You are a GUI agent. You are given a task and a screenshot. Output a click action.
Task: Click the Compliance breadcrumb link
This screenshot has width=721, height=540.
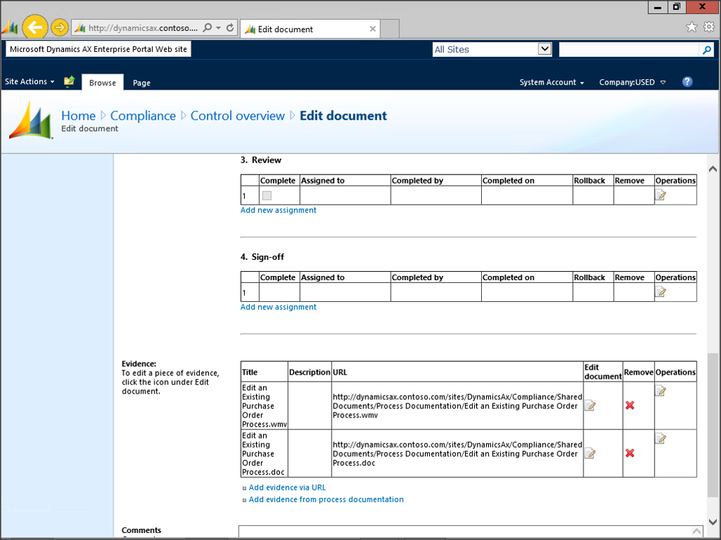(143, 116)
